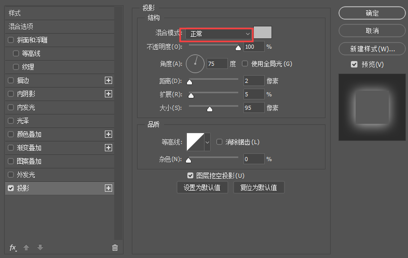Image resolution: width=408 pixels, height=258 pixels.
Task: Uncheck 图层挖空投影 checkbox
Action: tap(190, 176)
